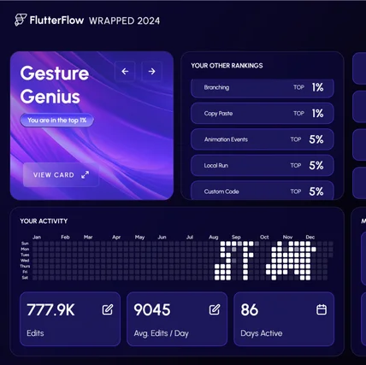
Task: Click the FlutterFlow brand text
Action: (x=56, y=21)
